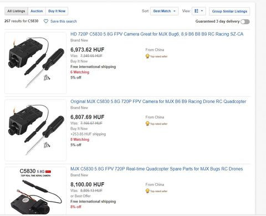This screenshot has height=216, width=266.
Task: Click the heart icon beside Save this search
Action: pos(46,21)
